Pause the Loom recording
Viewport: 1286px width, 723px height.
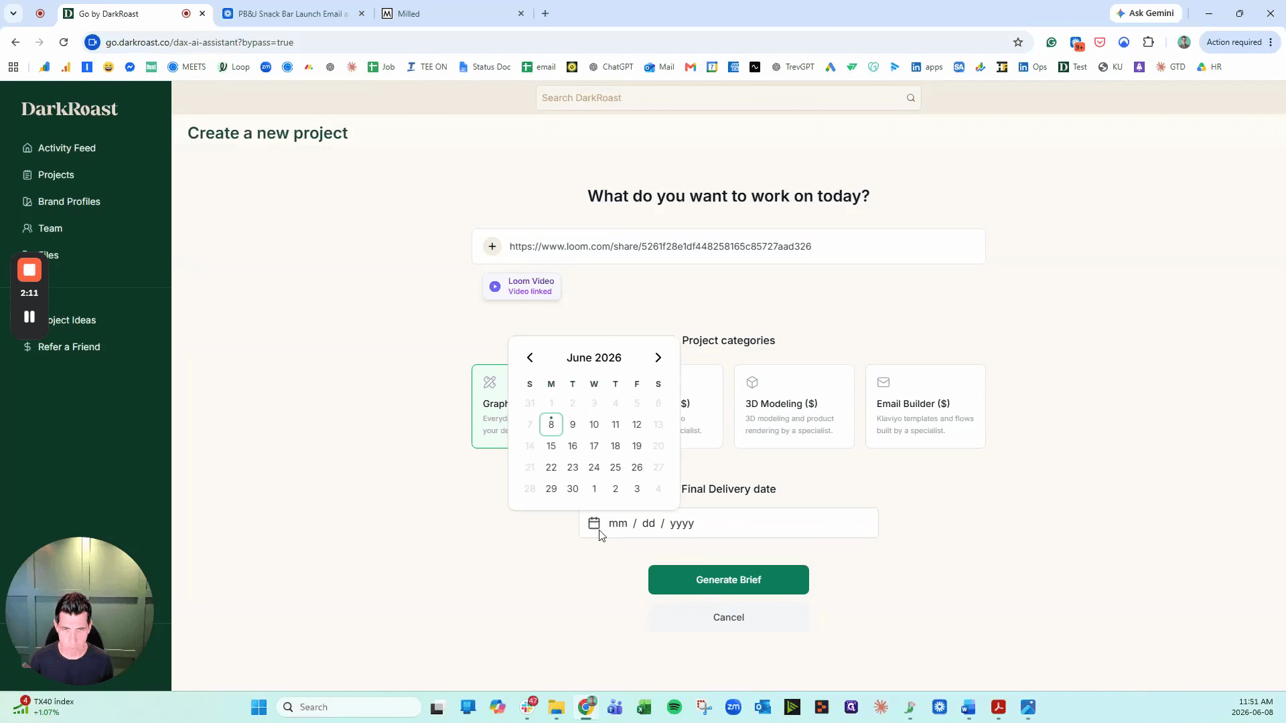click(29, 317)
